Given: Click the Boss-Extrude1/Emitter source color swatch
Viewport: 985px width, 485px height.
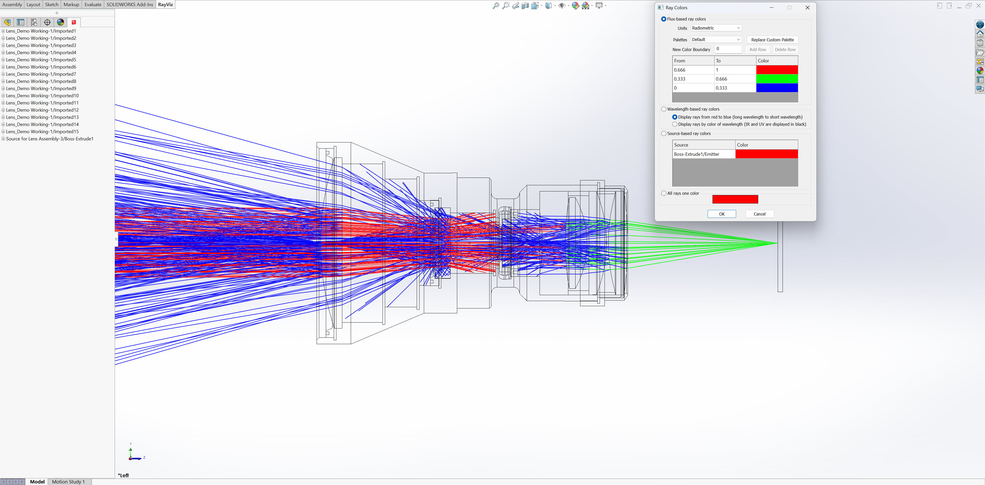Looking at the screenshot, I should [767, 154].
